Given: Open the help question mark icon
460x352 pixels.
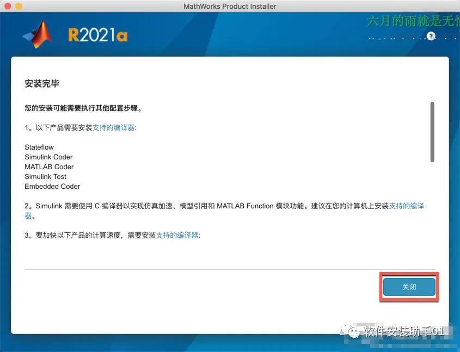Looking at the screenshot, I should click(x=431, y=36).
